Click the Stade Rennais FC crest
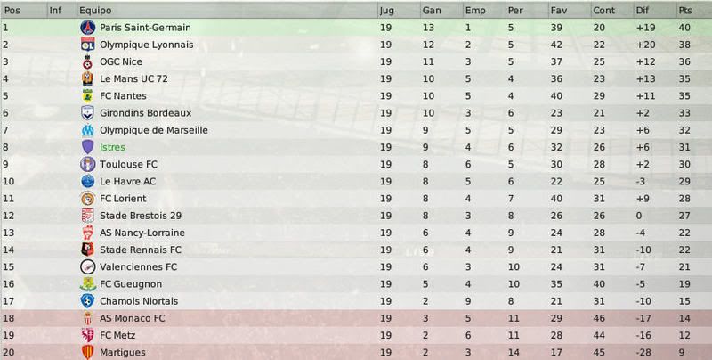This screenshot has width=712, height=360. coord(87,250)
